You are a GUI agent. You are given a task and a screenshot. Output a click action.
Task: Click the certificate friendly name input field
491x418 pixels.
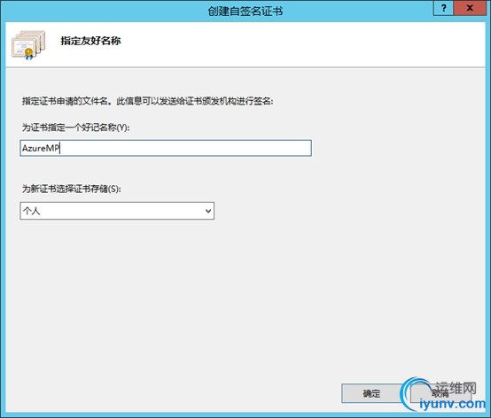coord(166,148)
